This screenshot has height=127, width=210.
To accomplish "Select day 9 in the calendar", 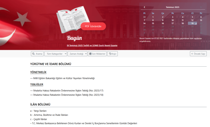I will 163,20.
